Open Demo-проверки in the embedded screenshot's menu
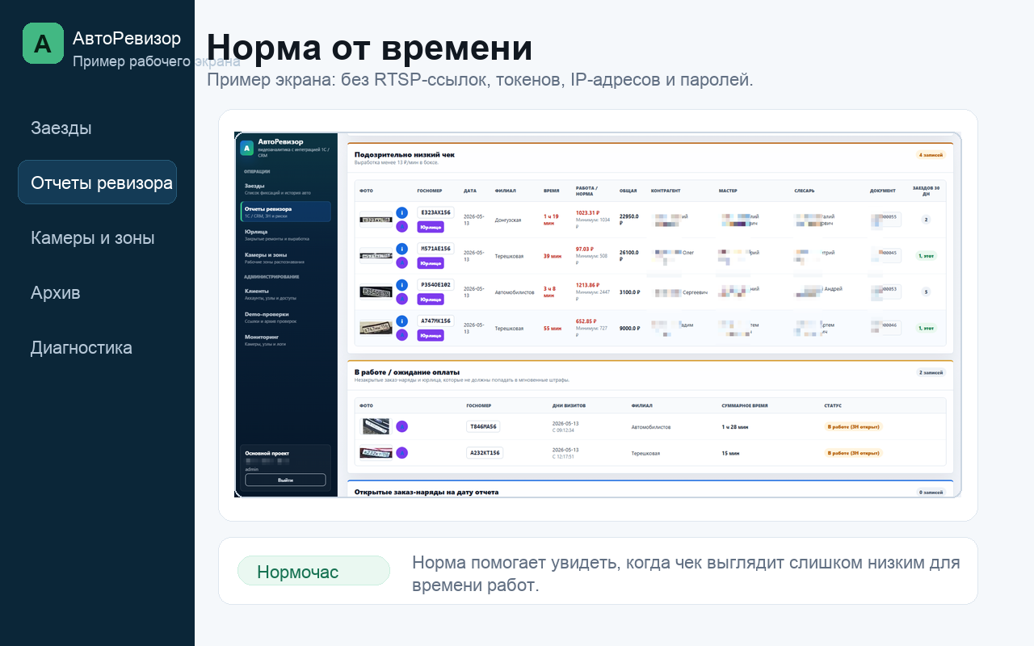The image size is (1034, 646). coord(285,317)
